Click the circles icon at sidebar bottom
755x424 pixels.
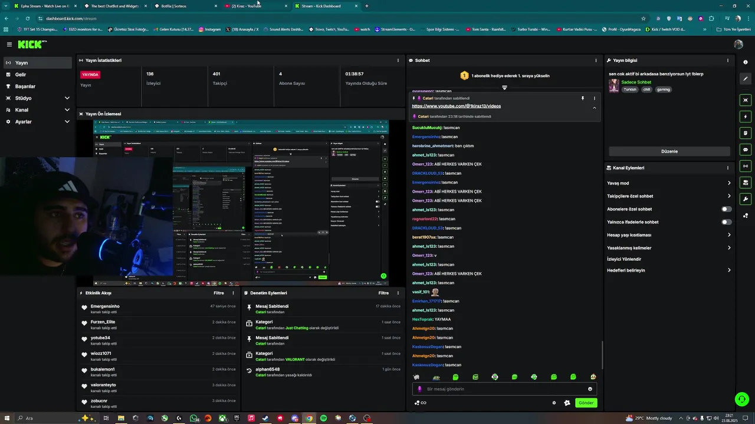746,216
